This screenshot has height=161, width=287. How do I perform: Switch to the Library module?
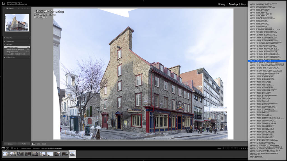[221, 4]
